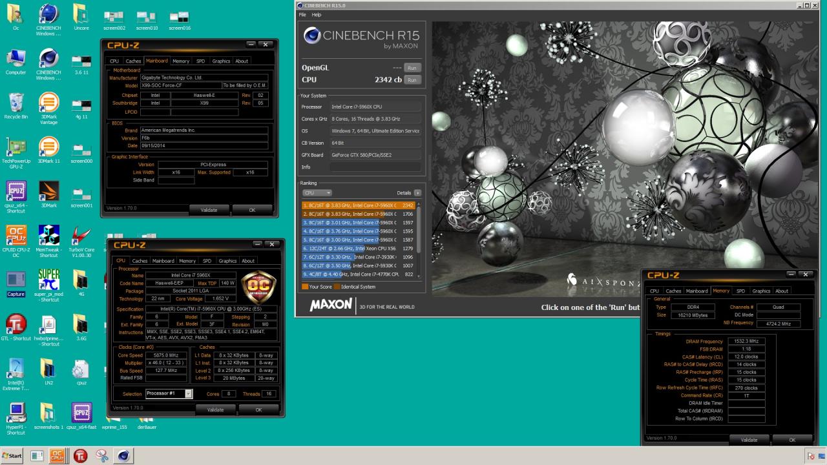Open cpuz_x64-fast desktop icon
This screenshot has width=827, height=465.
81,415
